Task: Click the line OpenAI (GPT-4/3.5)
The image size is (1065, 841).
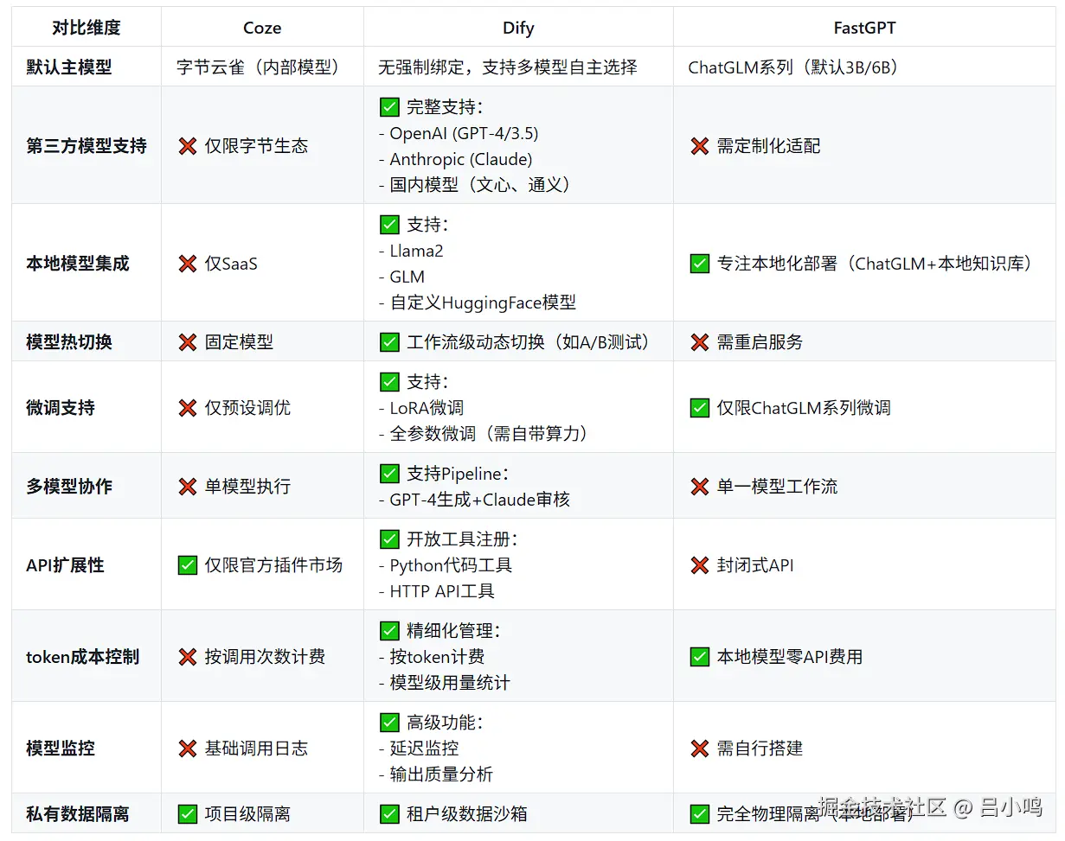Action: [x=459, y=133]
